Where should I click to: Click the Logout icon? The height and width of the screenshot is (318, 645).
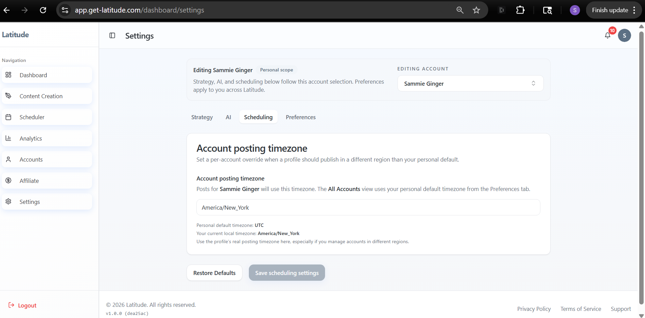(10, 305)
